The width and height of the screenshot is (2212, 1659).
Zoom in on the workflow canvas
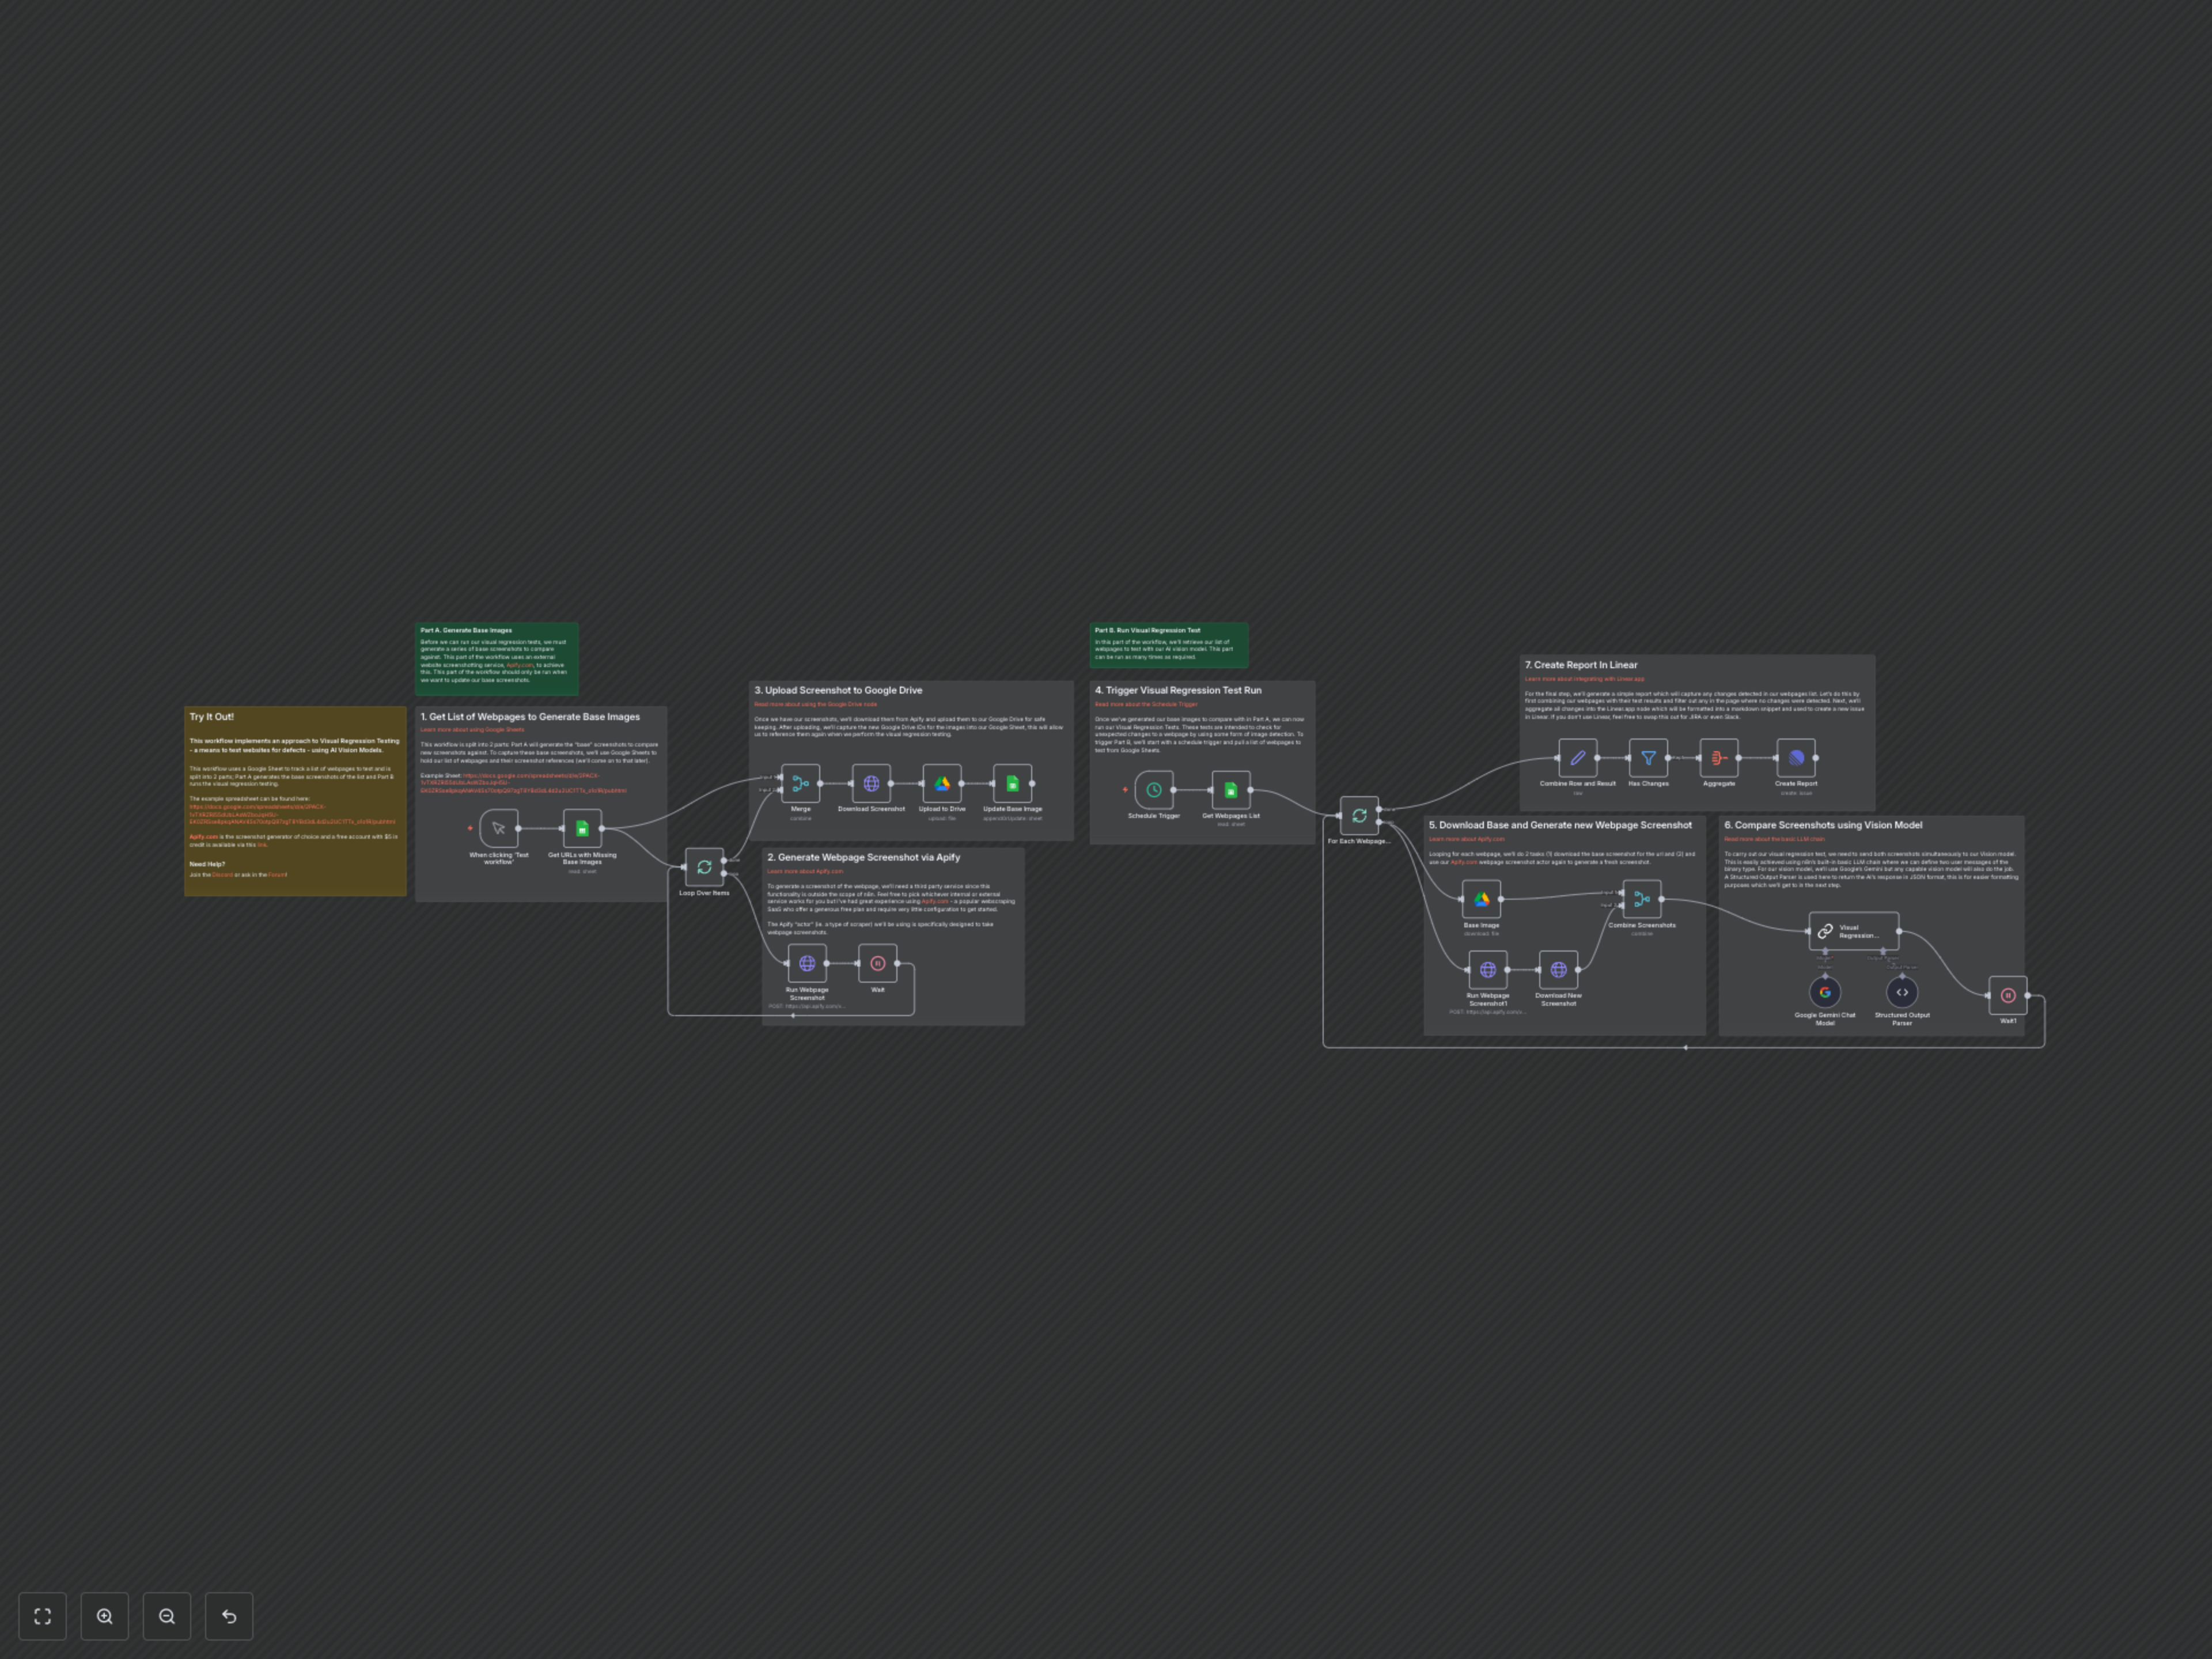tap(105, 1616)
